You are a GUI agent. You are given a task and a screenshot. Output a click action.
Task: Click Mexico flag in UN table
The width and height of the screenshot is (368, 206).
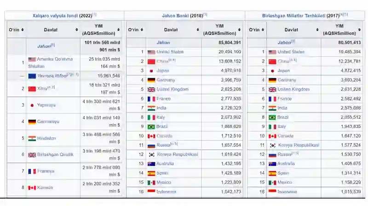[272, 183]
